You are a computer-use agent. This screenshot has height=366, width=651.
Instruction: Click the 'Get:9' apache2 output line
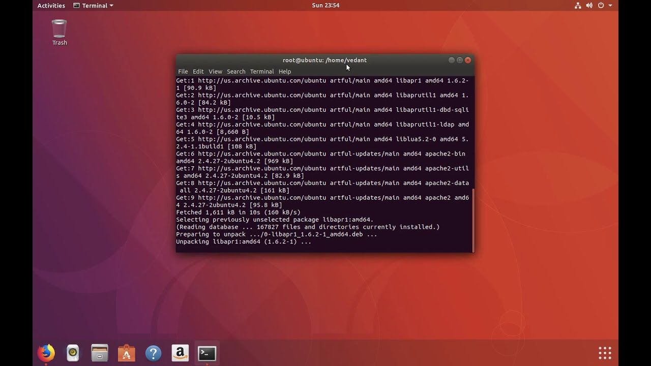tap(322, 201)
